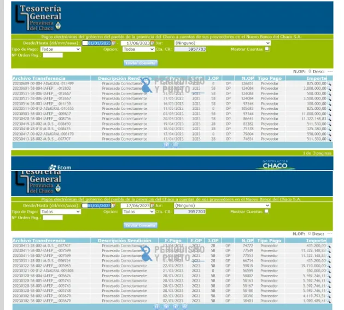The height and width of the screenshot is (310, 344).
Task: View details icon for row ADMGRAL-005808
Action: point(329,271)
